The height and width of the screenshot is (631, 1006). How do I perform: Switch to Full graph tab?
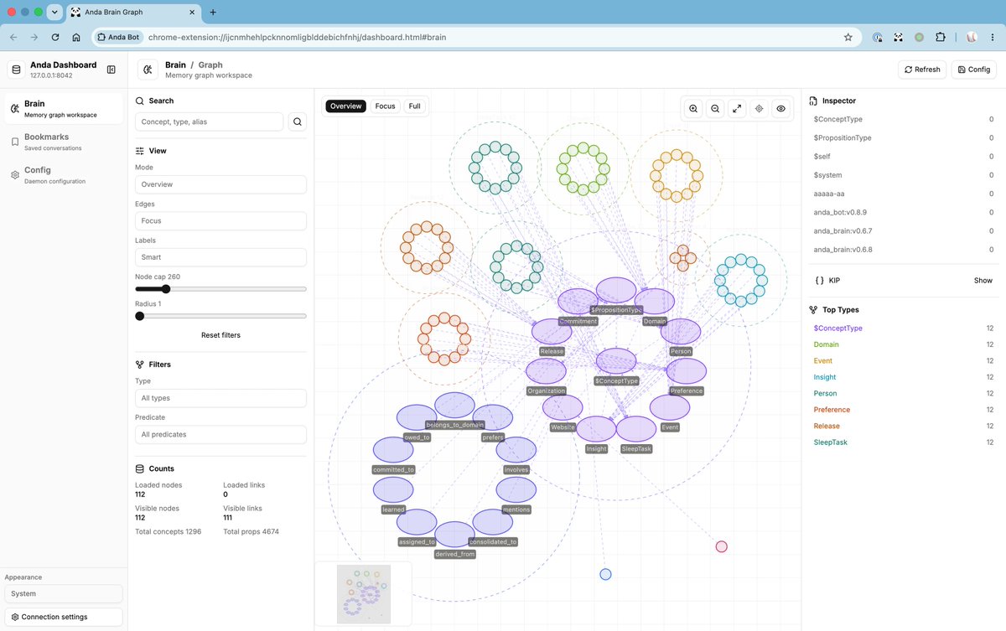(x=414, y=106)
